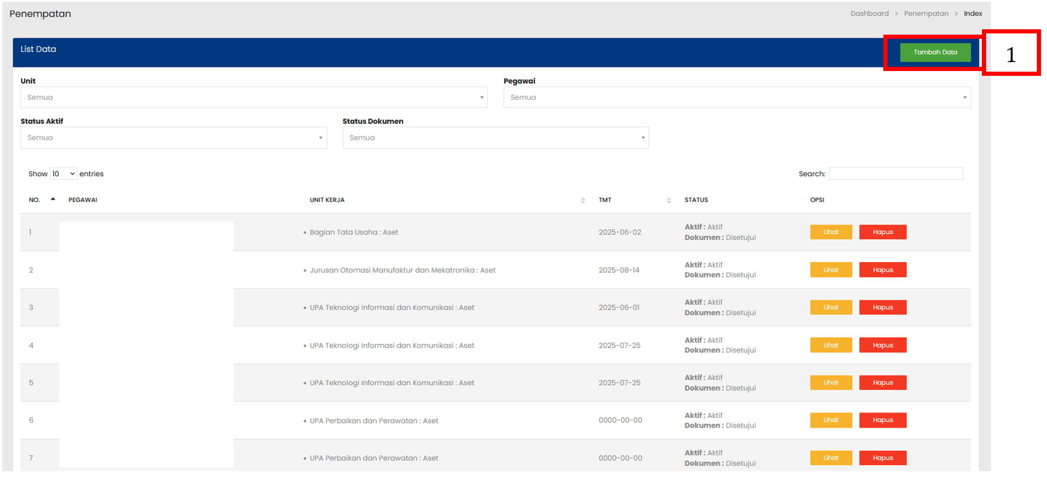
Task: Open the Unit filter dropdown
Action: point(254,97)
